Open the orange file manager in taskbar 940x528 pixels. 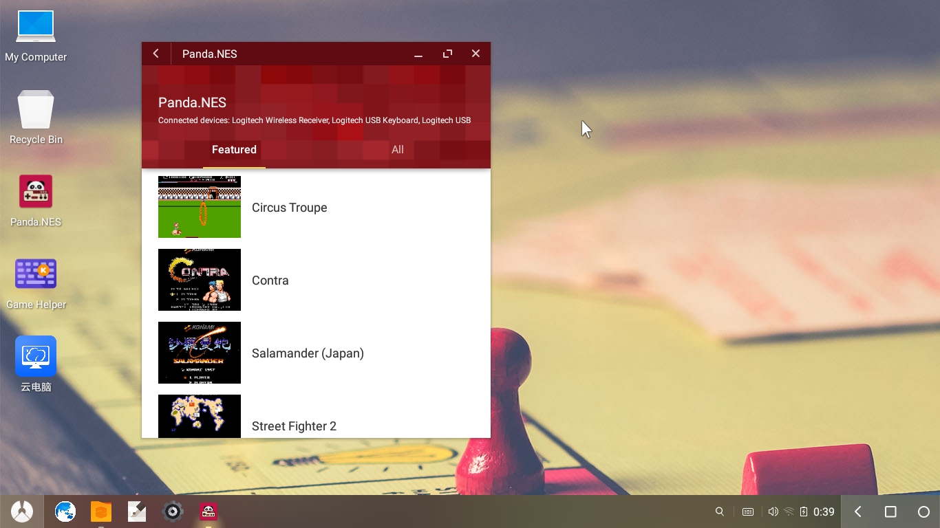[101, 511]
